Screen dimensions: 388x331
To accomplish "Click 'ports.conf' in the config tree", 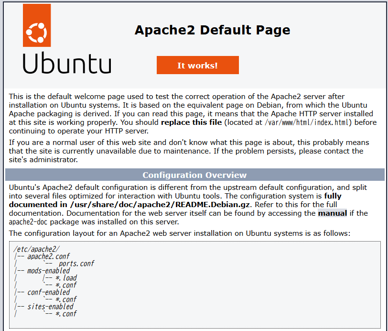I will coord(77,264).
